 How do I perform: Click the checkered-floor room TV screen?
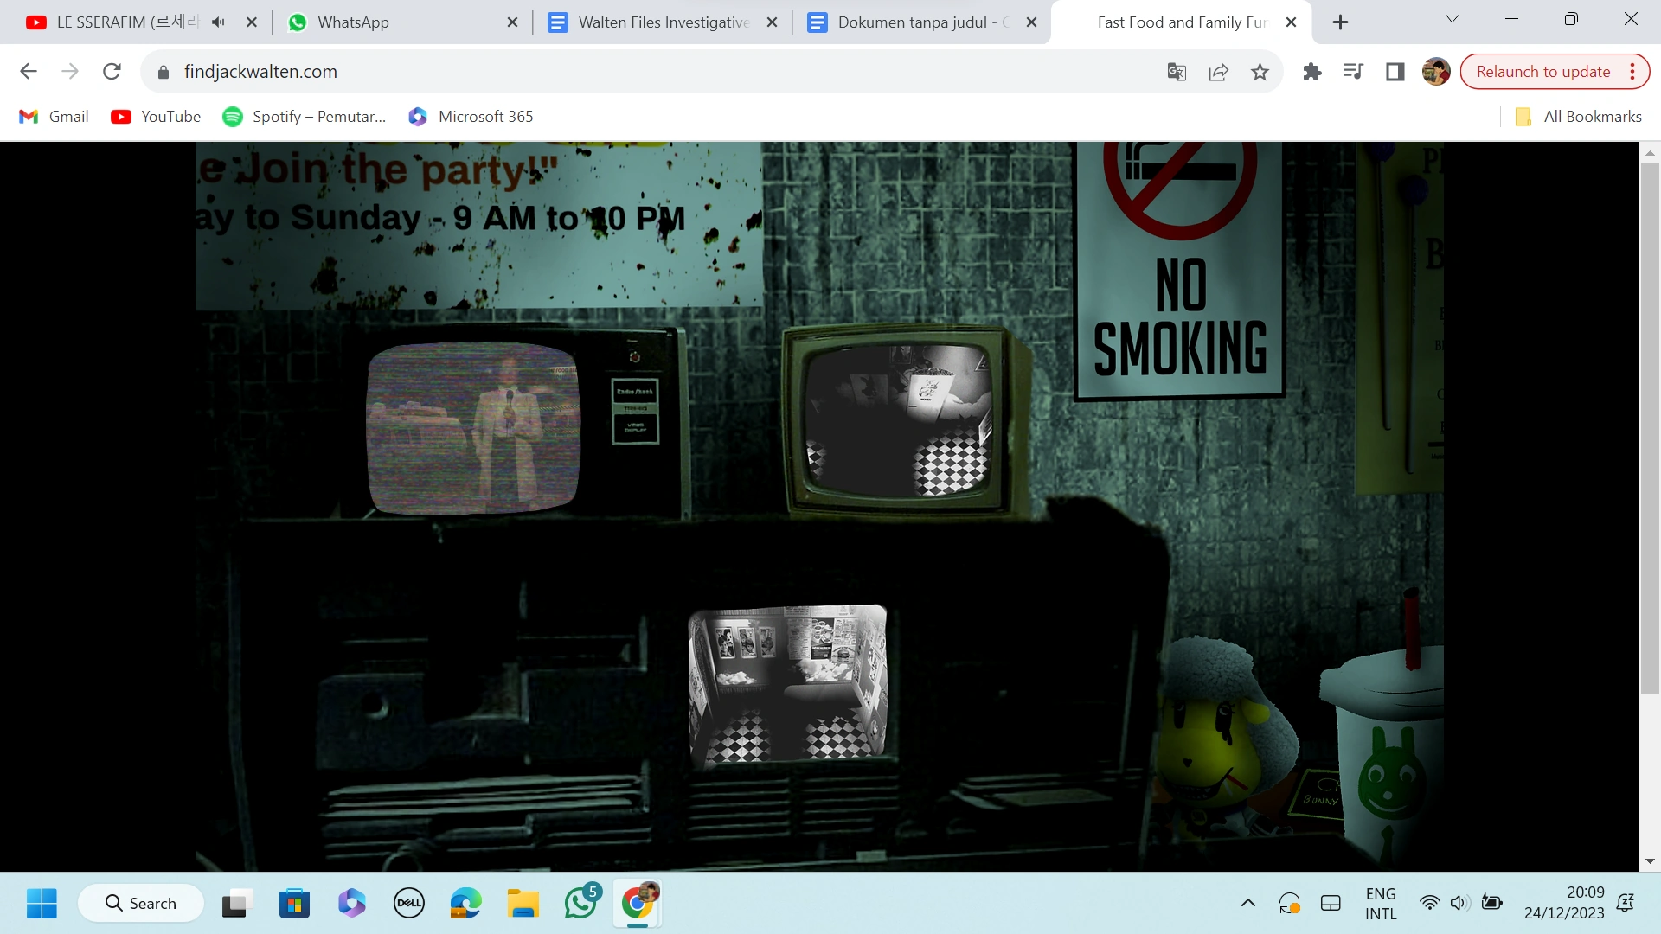pyautogui.click(x=787, y=685)
